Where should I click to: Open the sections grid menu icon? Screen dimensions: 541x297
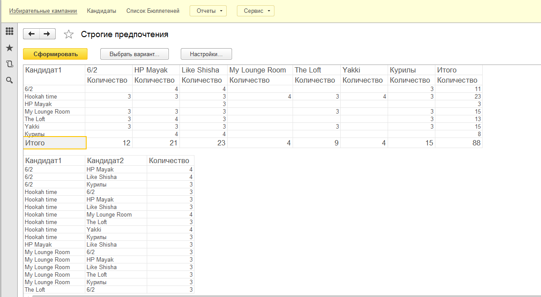(x=9, y=31)
